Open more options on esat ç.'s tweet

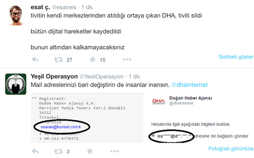127,59
